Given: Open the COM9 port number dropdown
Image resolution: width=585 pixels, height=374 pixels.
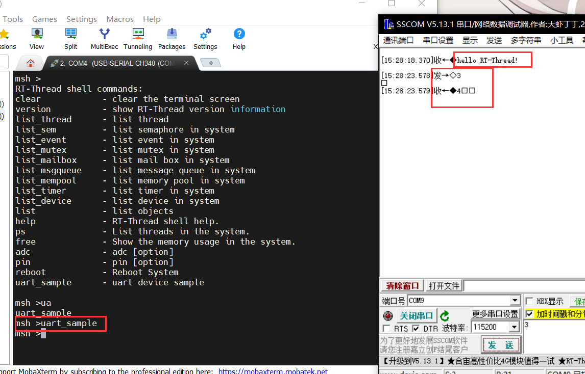Looking at the screenshot, I should [514, 300].
